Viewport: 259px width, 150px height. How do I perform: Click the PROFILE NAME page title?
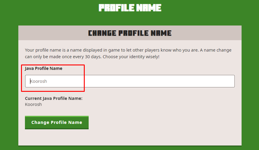pyautogui.click(x=130, y=8)
